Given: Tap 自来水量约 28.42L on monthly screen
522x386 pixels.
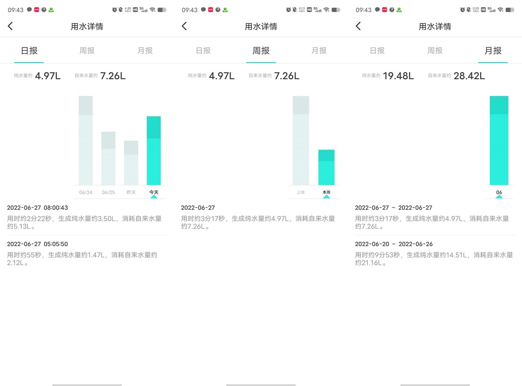Looking at the screenshot, I should click(456, 76).
